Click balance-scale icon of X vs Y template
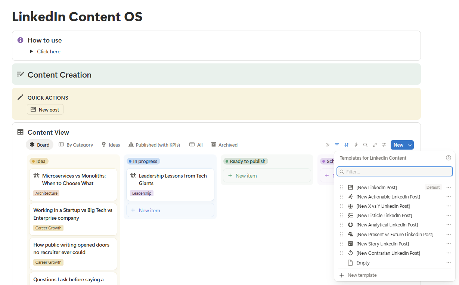This screenshot has width=459, height=285. [350, 206]
